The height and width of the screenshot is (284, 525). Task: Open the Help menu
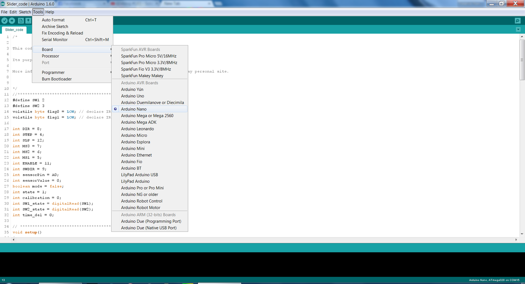[x=50, y=12]
